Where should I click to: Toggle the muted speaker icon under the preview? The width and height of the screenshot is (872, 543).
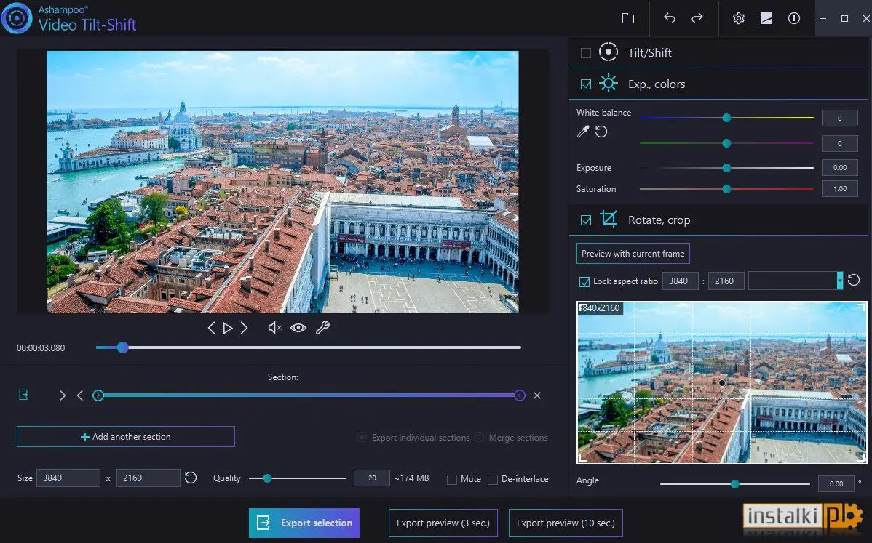pyautogui.click(x=274, y=328)
